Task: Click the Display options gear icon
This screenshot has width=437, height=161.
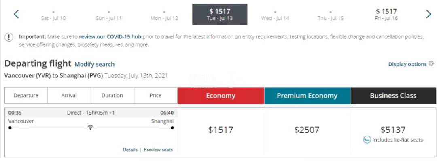Action: click(431, 64)
